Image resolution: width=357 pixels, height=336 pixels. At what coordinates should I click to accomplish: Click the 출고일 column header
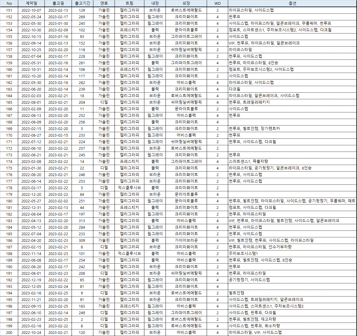point(58,3)
